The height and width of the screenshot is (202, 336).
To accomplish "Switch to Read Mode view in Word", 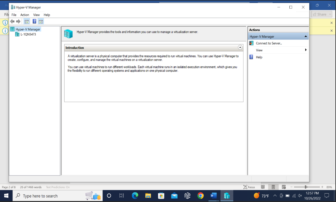I will pos(263,187).
